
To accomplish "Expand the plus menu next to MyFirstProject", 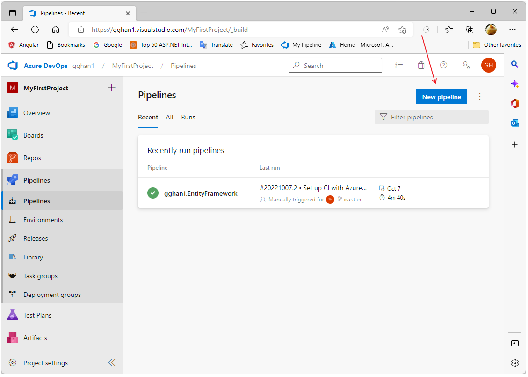I will pos(111,88).
